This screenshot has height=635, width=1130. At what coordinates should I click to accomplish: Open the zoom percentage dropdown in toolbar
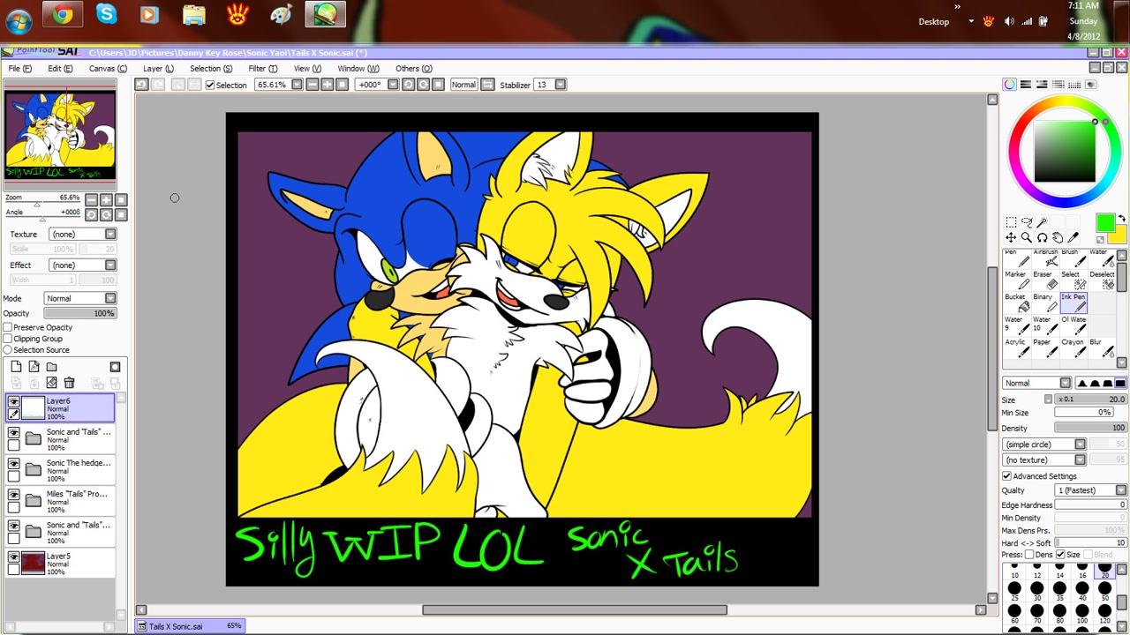[x=297, y=85]
